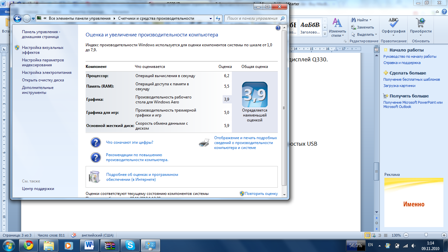Click 'Повторить оценку' link

(x=261, y=194)
